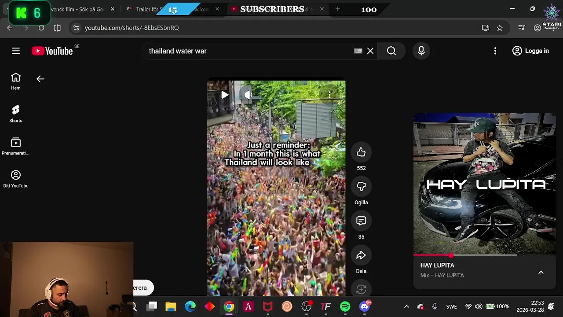Open Shorts from the sidebar
The height and width of the screenshot is (317, 563).
16,114
